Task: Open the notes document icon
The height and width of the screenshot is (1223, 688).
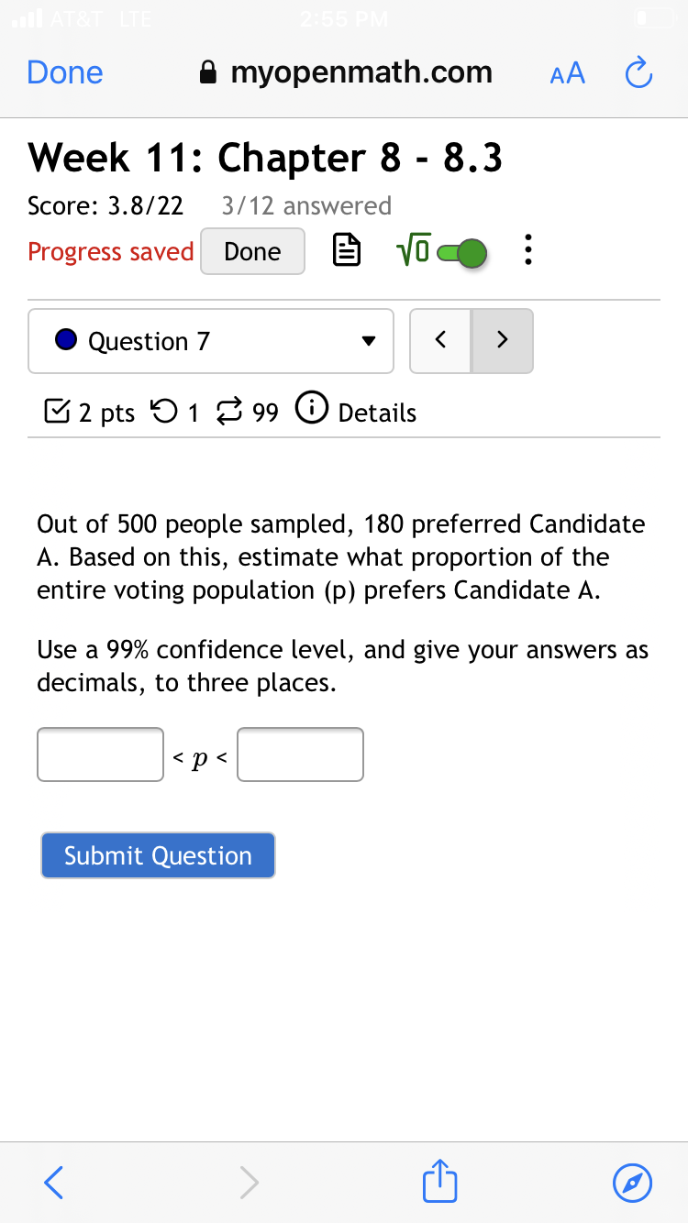Action: (x=347, y=249)
